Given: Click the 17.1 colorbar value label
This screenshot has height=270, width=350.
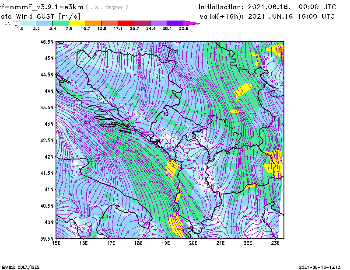Looking at the screenshot, I should [118, 28].
